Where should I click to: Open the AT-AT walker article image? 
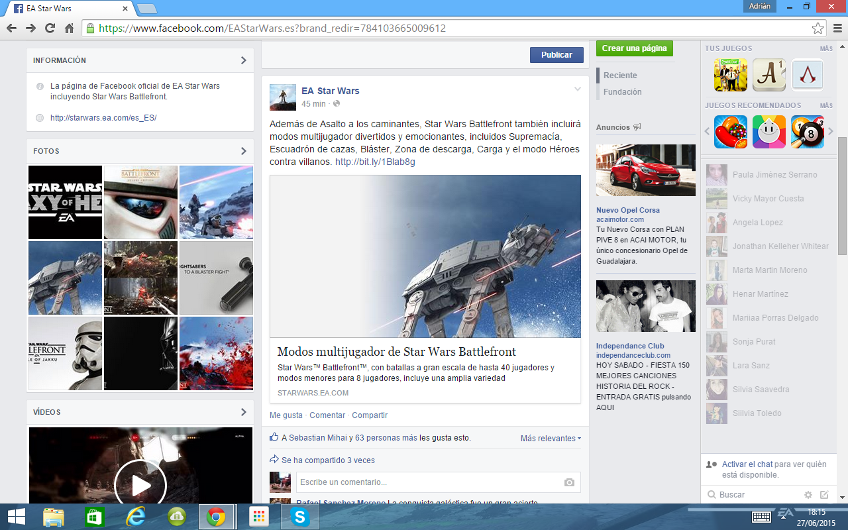click(425, 256)
